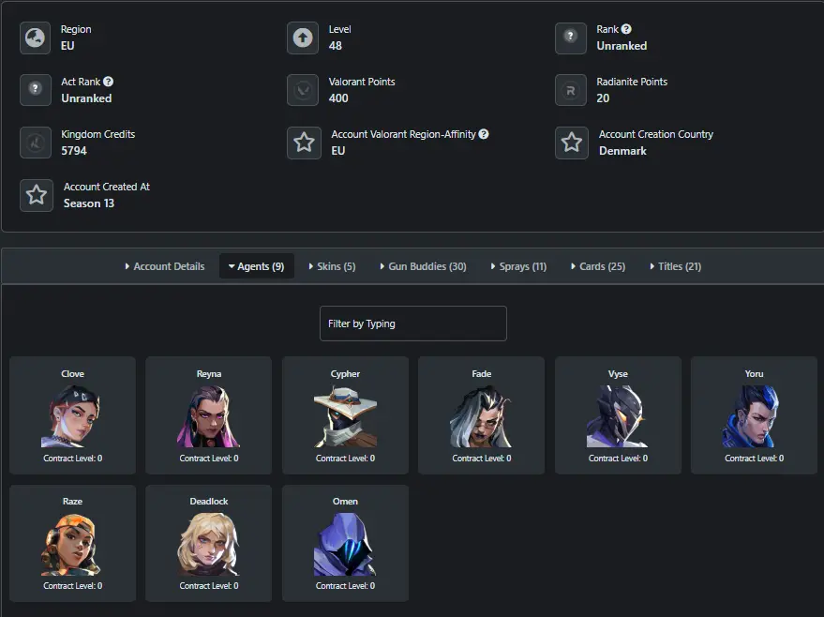
Task: Select the Cypher agent portrait
Action: (x=345, y=416)
